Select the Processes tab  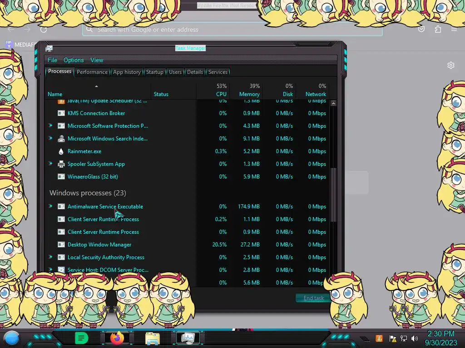point(59,71)
